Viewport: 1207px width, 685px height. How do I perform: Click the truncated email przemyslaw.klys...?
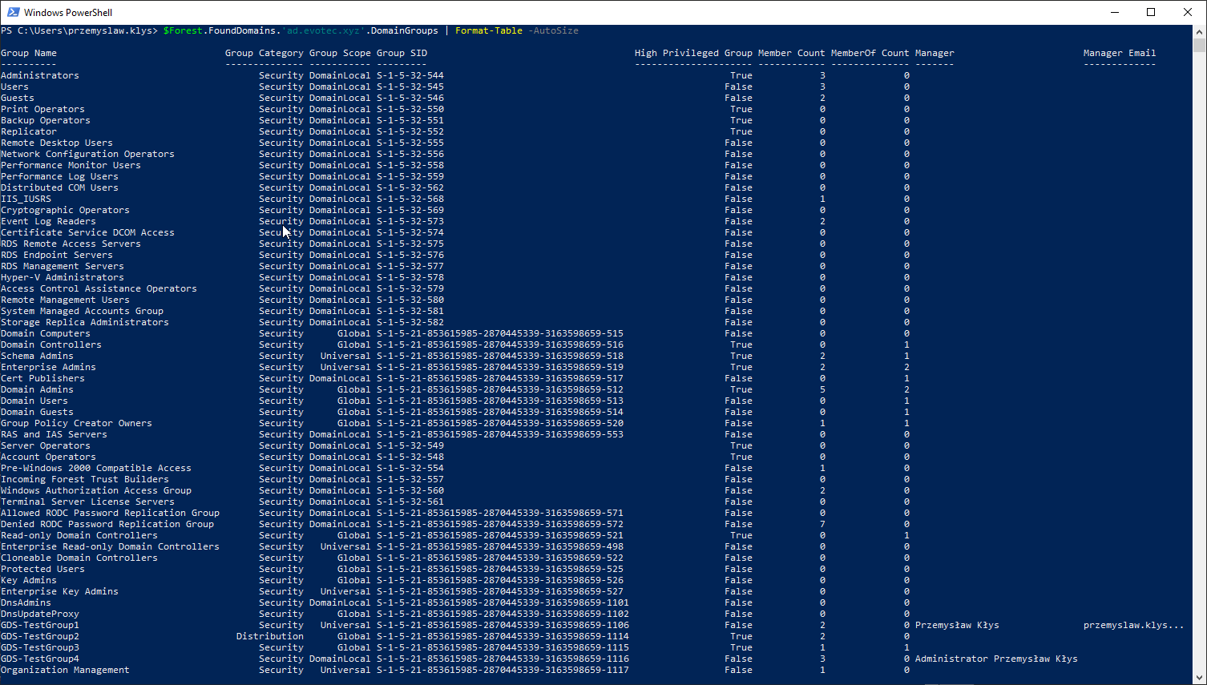tap(1134, 624)
